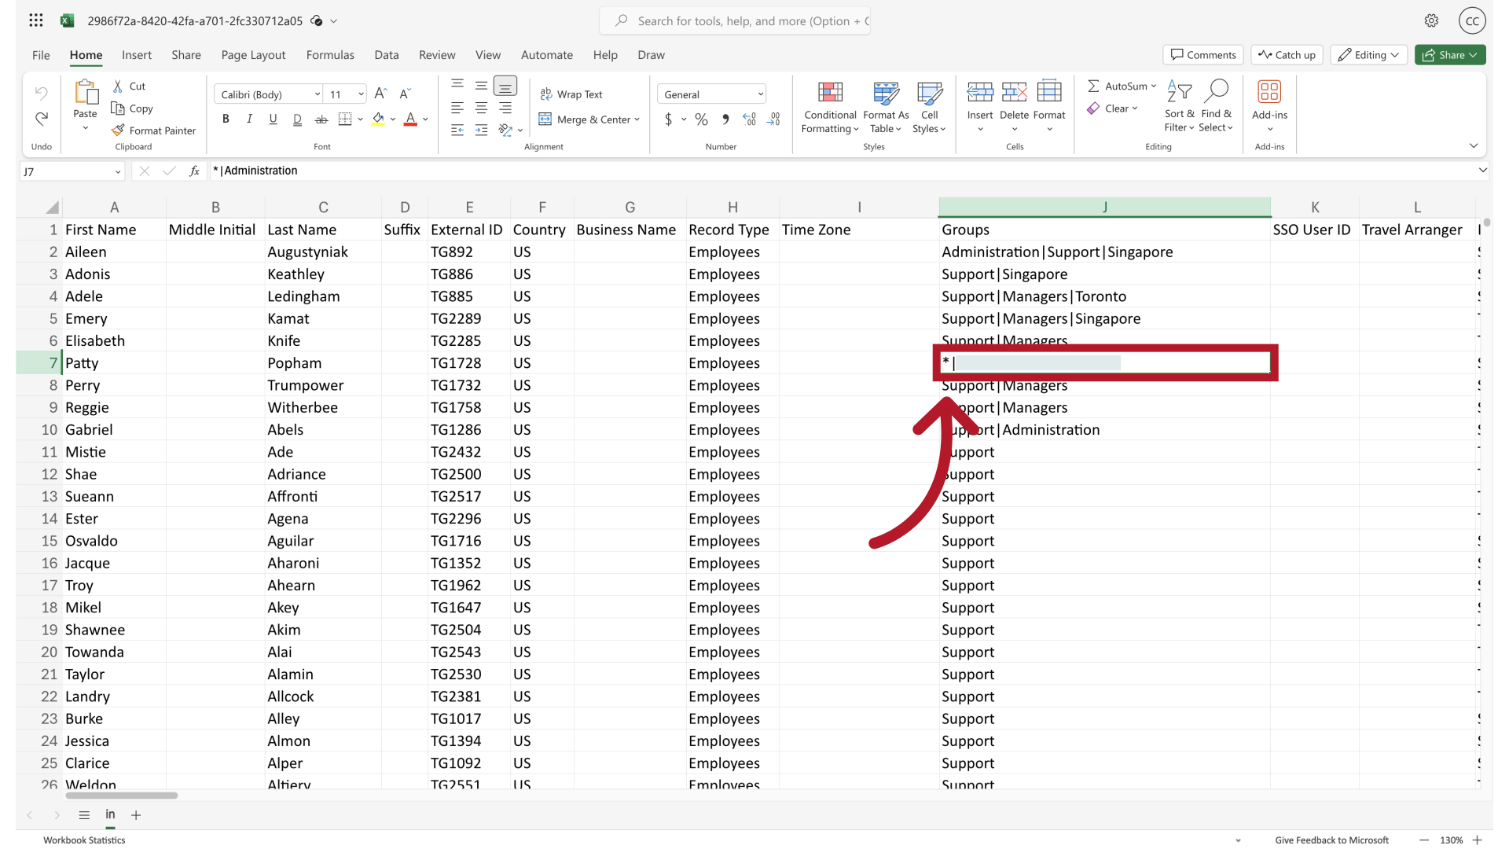Collapse the ribbon with the chevron
Viewport: 1509px width, 849px height.
tap(1474, 145)
